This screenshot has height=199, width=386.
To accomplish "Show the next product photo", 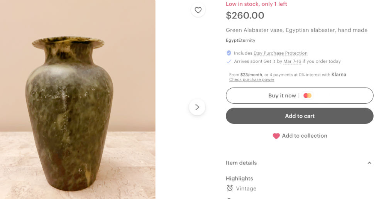I will point(197,107).
